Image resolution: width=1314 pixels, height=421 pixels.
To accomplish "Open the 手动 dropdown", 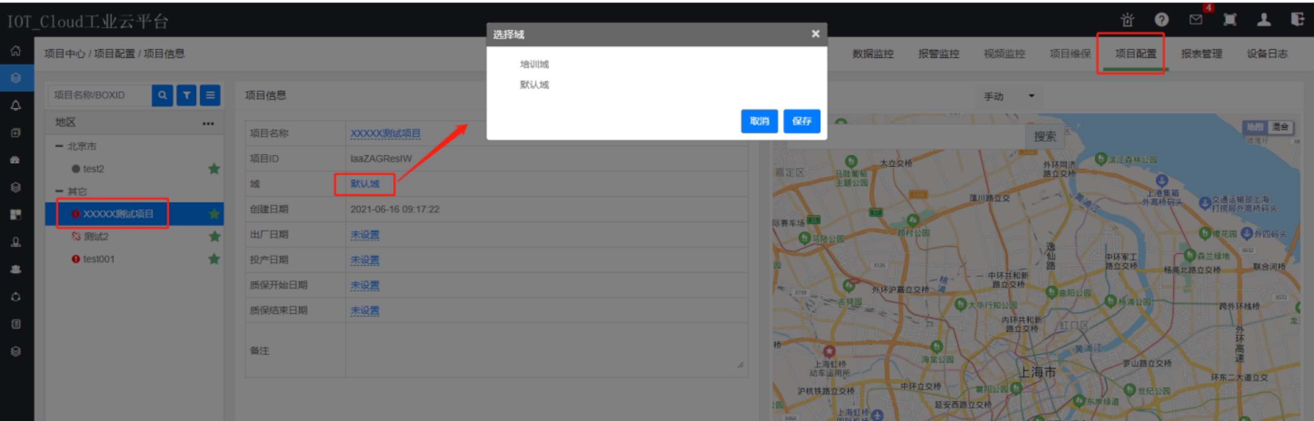I will (x=1009, y=96).
